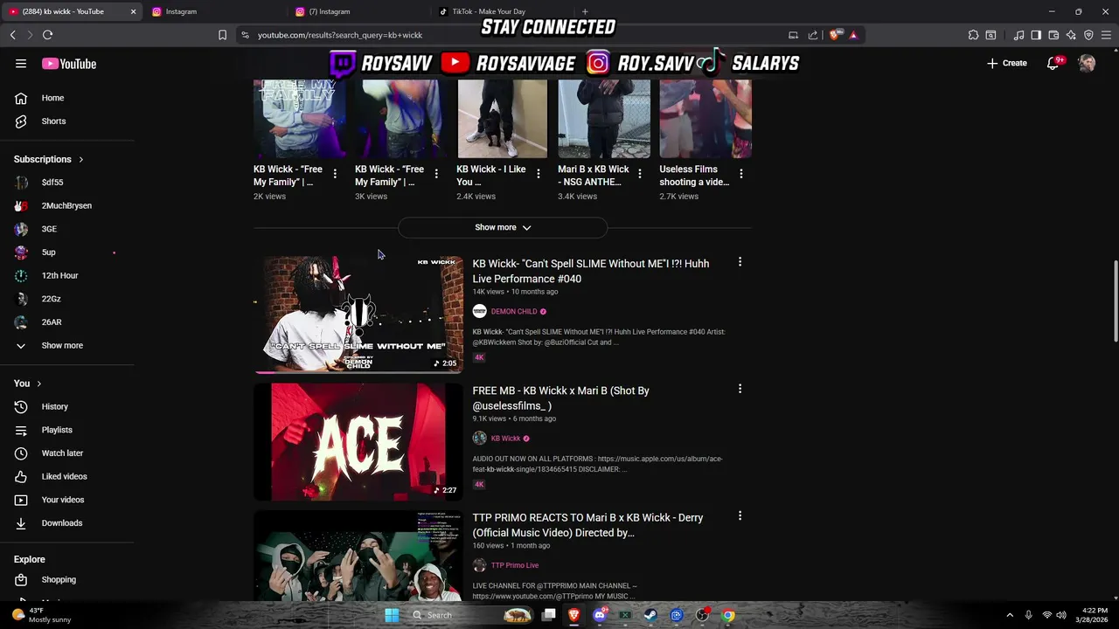Go back with the browser back arrow

(x=13, y=35)
